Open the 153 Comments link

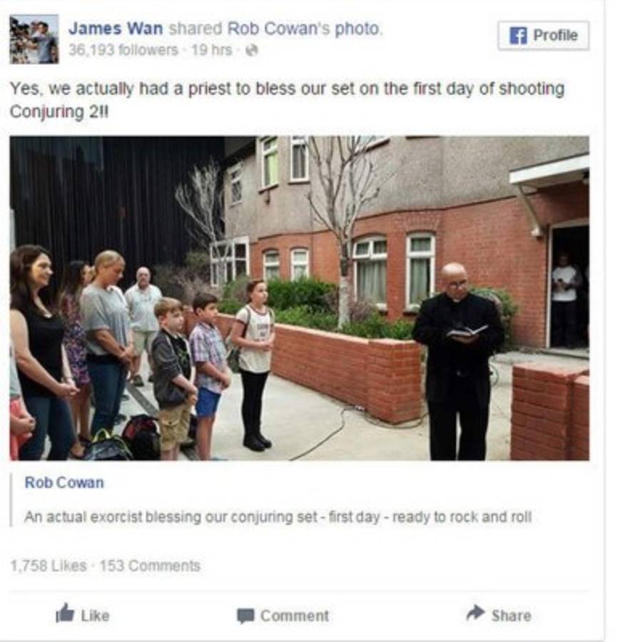coord(150,566)
